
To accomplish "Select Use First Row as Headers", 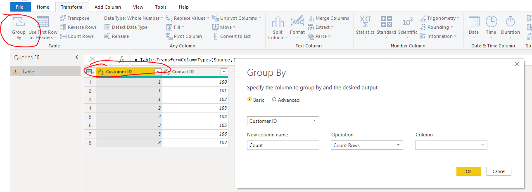I will [43, 28].
